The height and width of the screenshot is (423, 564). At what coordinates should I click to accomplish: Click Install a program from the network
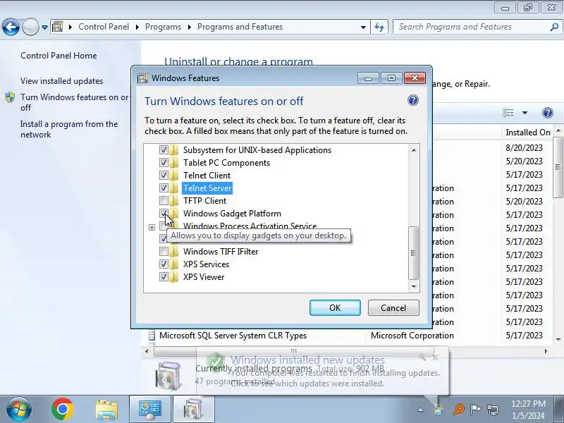tap(69, 130)
